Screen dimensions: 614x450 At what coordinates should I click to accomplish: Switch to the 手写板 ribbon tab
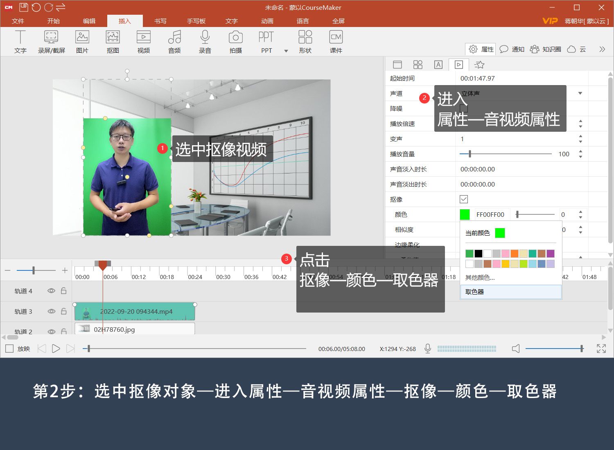[x=196, y=21]
